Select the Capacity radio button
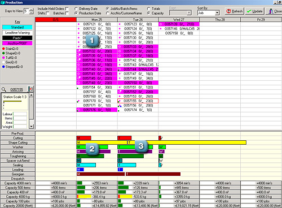The width and height of the screenshot is (282, 208). tap(148, 13)
